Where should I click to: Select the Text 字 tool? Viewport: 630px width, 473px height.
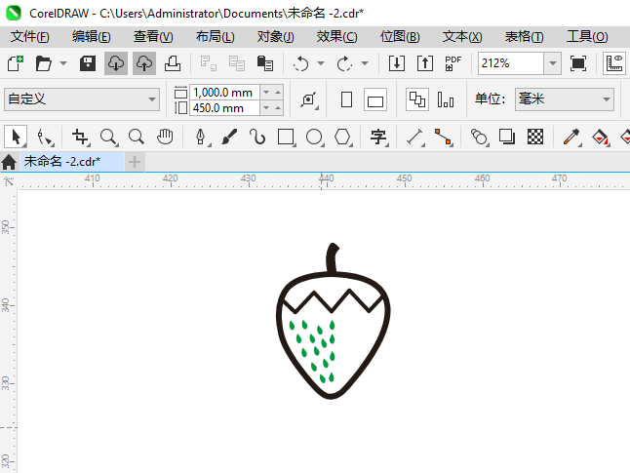pos(378,138)
